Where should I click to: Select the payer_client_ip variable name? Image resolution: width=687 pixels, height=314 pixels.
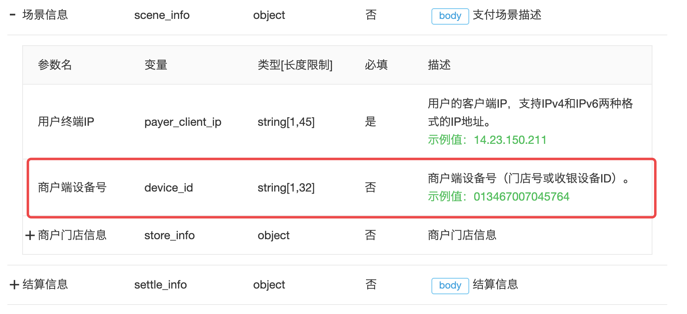coord(183,122)
